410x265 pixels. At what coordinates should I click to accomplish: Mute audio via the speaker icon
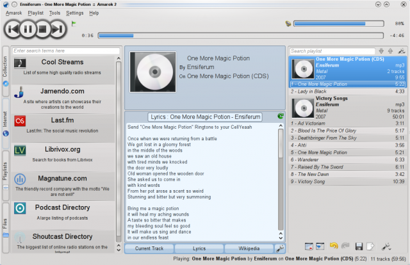(x=286, y=24)
